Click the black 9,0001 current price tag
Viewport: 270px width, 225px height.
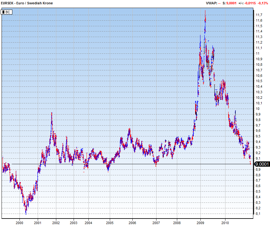[262, 164]
